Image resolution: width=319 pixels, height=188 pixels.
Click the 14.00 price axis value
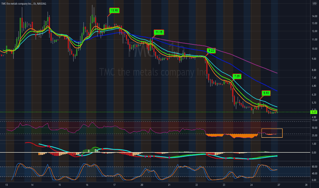[314, 16]
